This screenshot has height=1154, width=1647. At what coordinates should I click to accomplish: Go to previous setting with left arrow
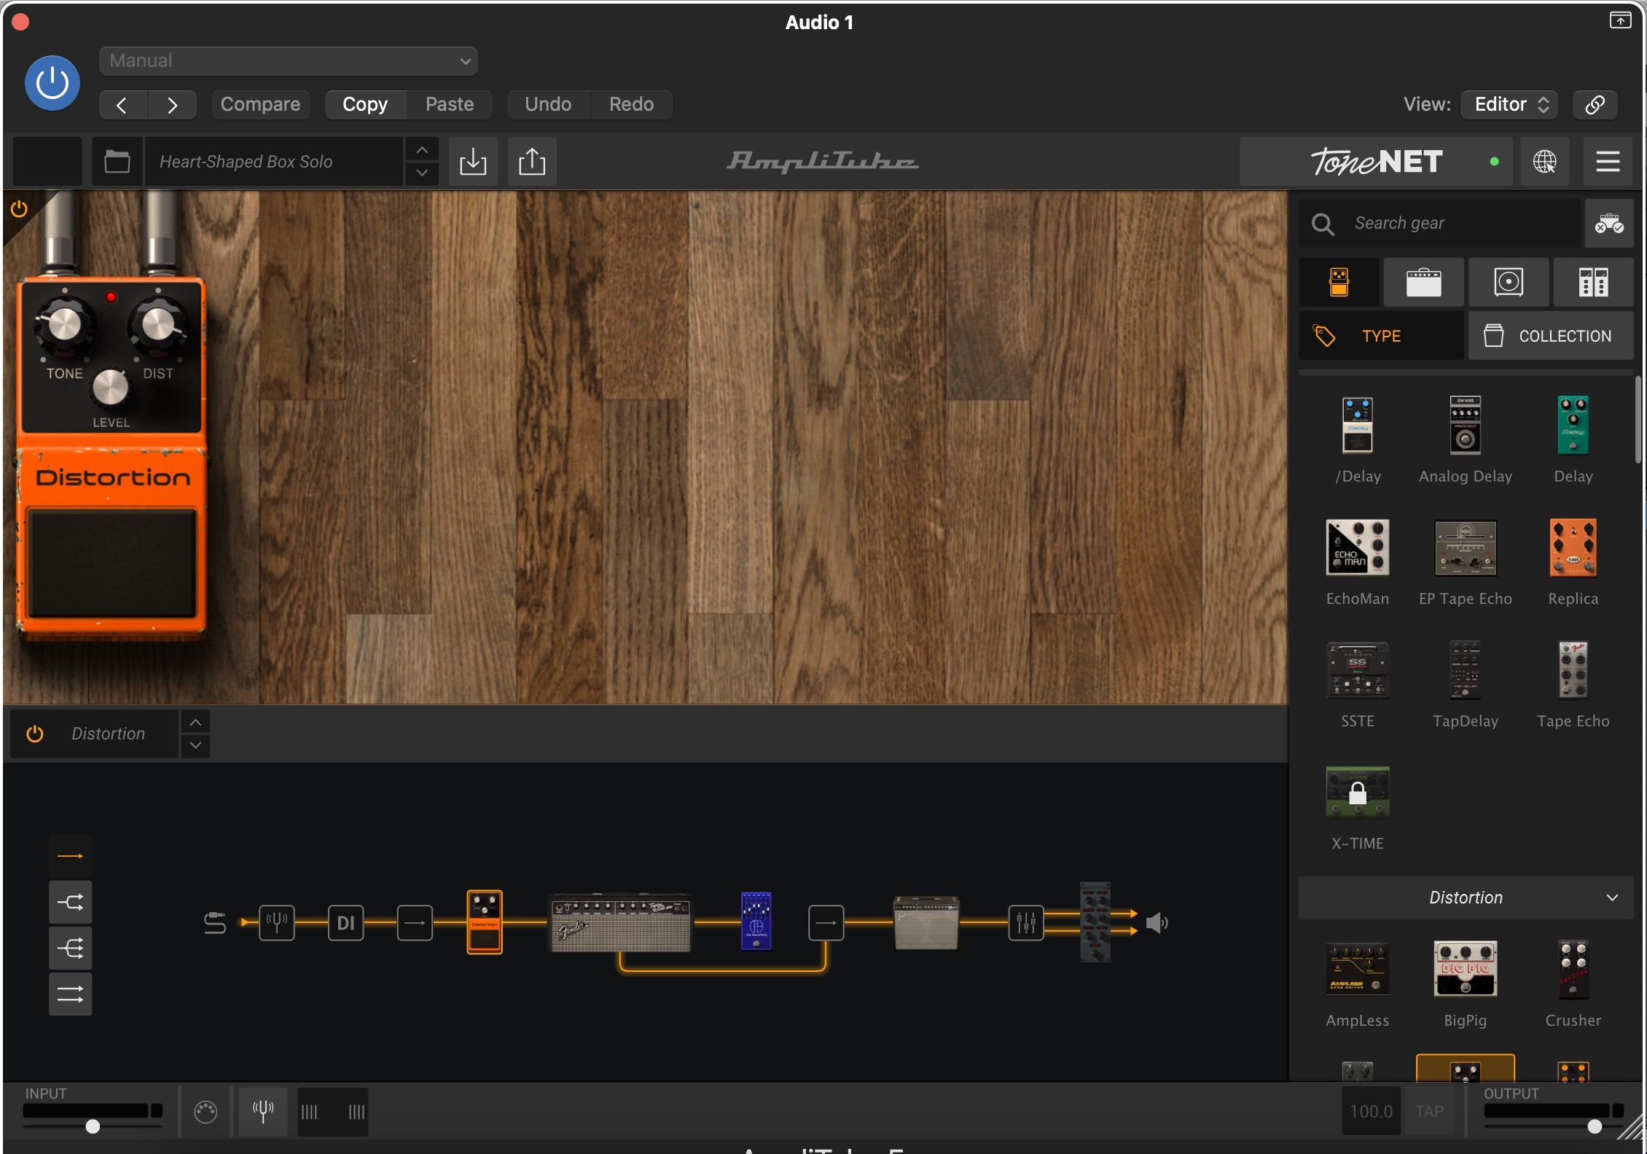click(122, 105)
